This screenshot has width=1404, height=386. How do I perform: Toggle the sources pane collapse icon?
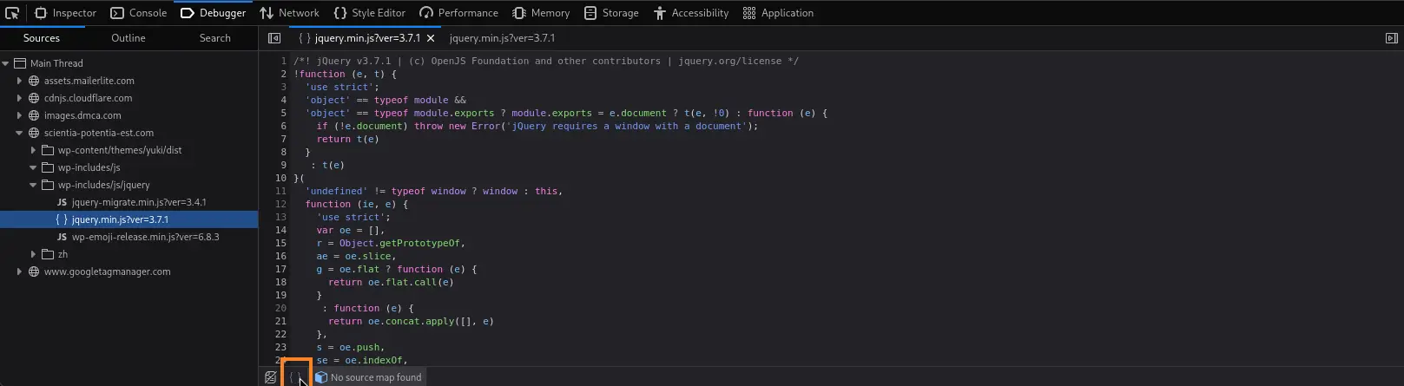(274, 38)
